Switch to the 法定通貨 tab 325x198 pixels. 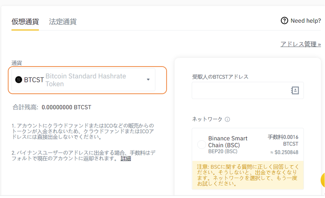63,22
